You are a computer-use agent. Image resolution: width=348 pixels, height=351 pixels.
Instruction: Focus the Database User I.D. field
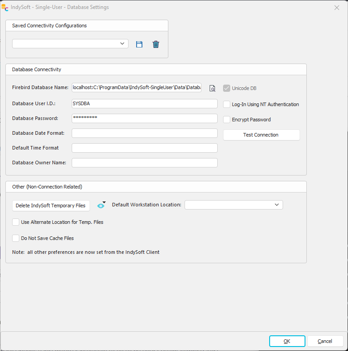[144, 103]
